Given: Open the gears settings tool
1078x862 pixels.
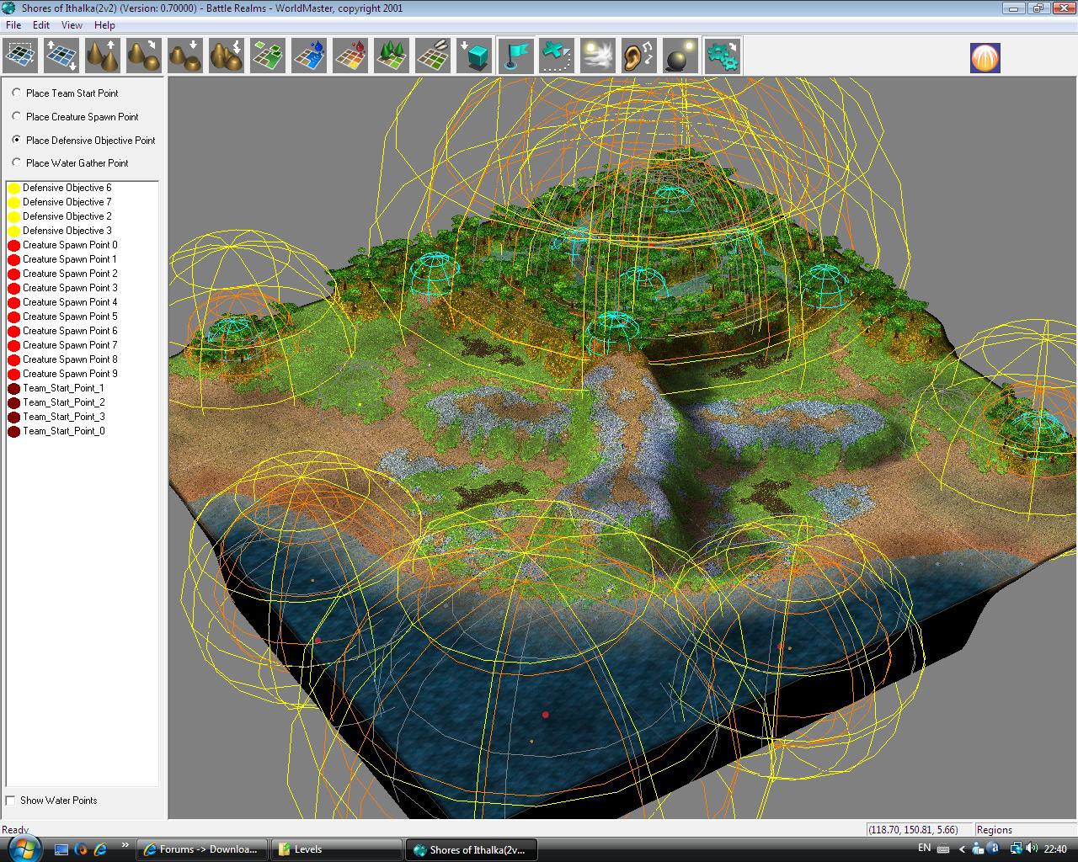Looking at the screenshot, I should pyautogui.click(x=722, y=56).
